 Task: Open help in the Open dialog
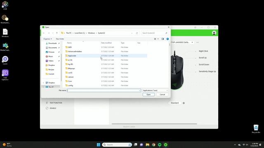pos(167,39)
